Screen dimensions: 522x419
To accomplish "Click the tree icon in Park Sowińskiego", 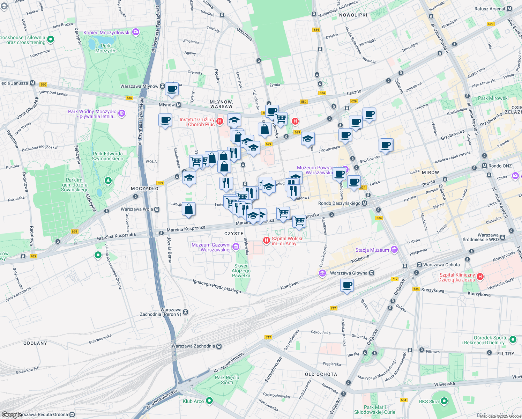I will click(x=108, y=181).
